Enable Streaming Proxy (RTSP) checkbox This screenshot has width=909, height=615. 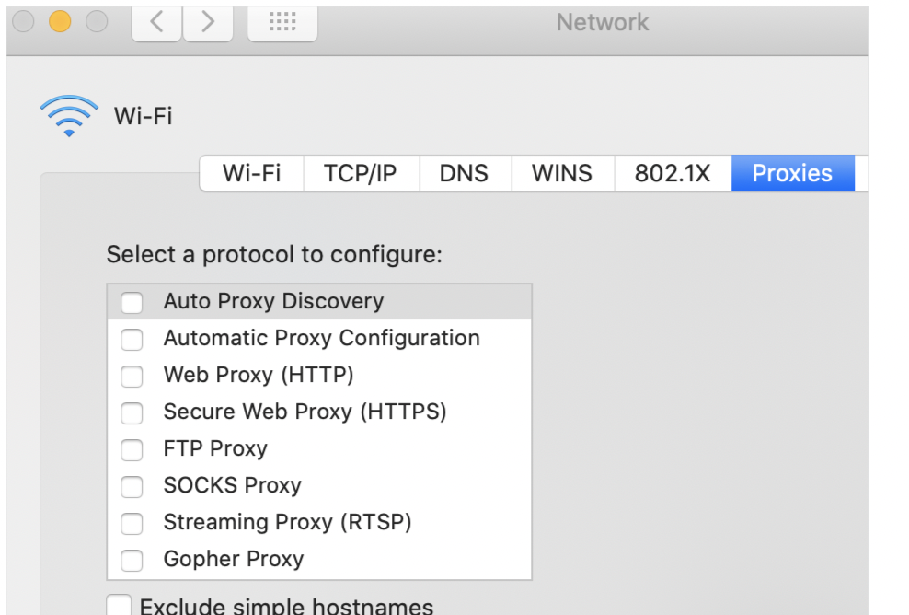[x=132, y=523]
